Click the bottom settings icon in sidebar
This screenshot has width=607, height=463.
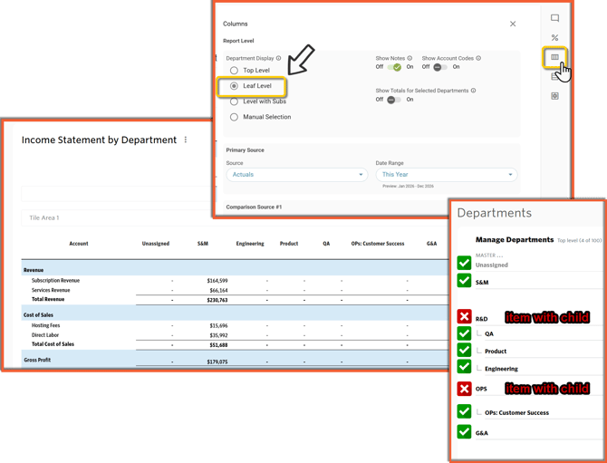point(554,96)
